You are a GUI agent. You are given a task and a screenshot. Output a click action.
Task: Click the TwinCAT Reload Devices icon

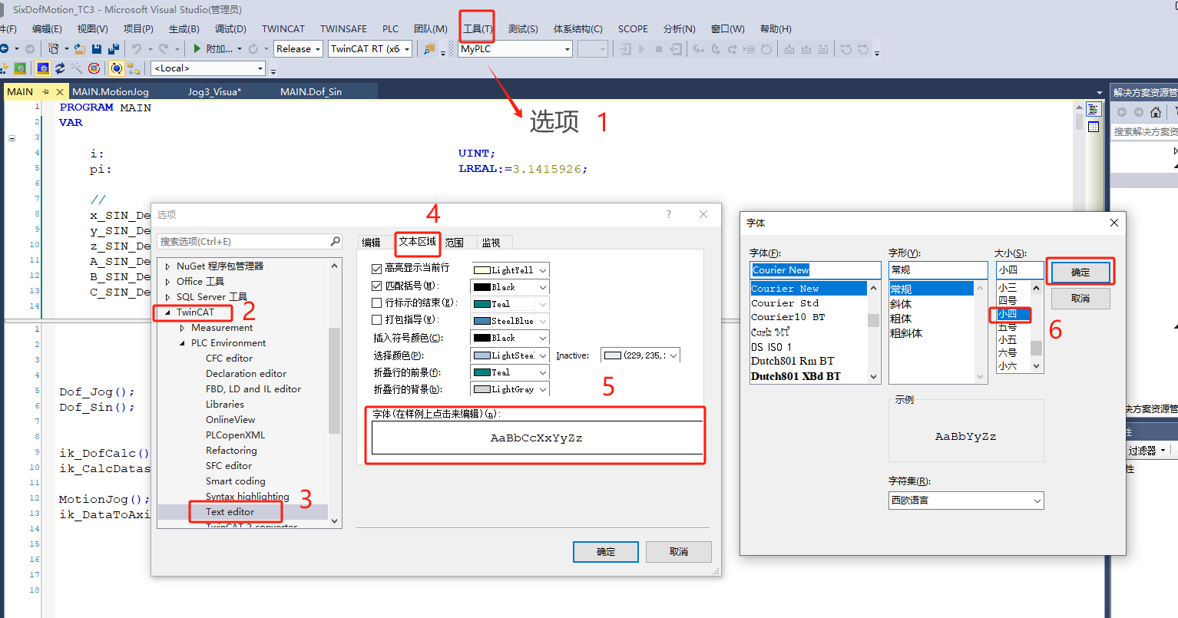(60, 68)
